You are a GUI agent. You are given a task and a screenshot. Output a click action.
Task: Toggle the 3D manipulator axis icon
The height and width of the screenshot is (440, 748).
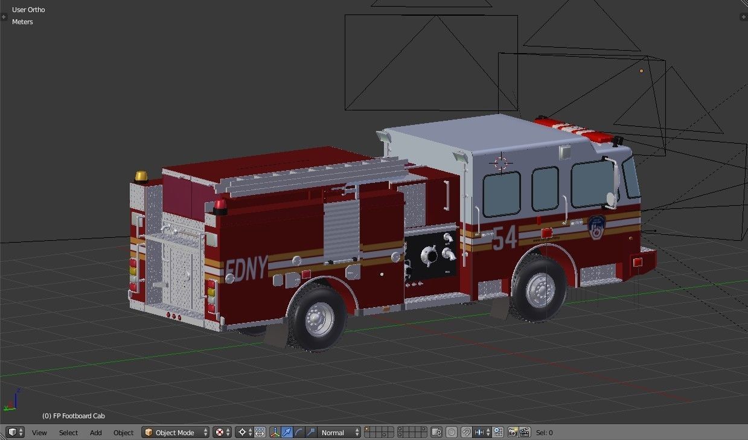click(x=275, y=432)
